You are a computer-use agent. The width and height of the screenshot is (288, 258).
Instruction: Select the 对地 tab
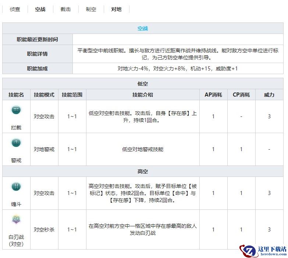116,9
